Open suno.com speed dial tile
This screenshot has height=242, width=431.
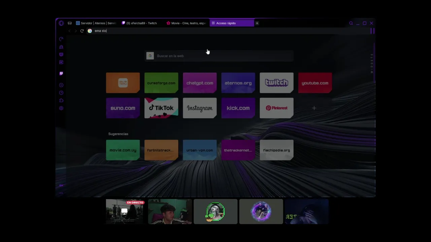coord(123,108)
